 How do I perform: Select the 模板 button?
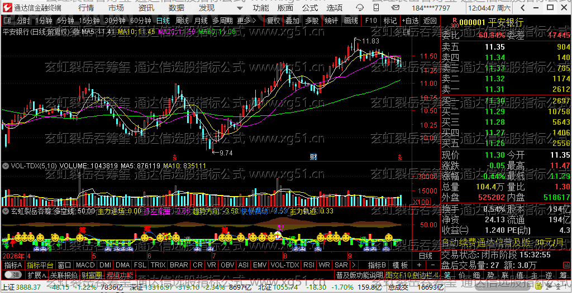click(x=400, y=265)
